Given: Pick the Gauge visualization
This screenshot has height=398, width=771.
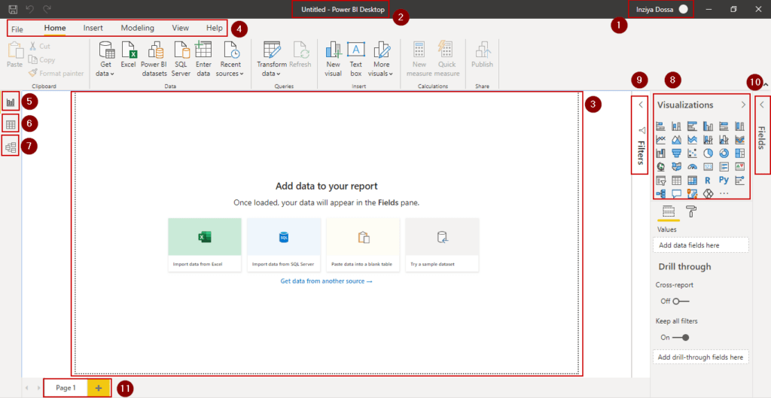Looking at the screenshot, I should click(693, 166).
